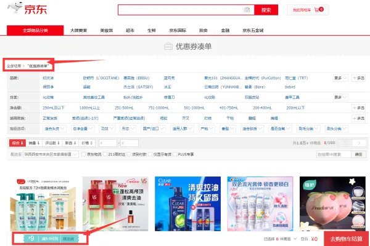
Task: Open the 京东五金城 nav item
Action: 253,30
